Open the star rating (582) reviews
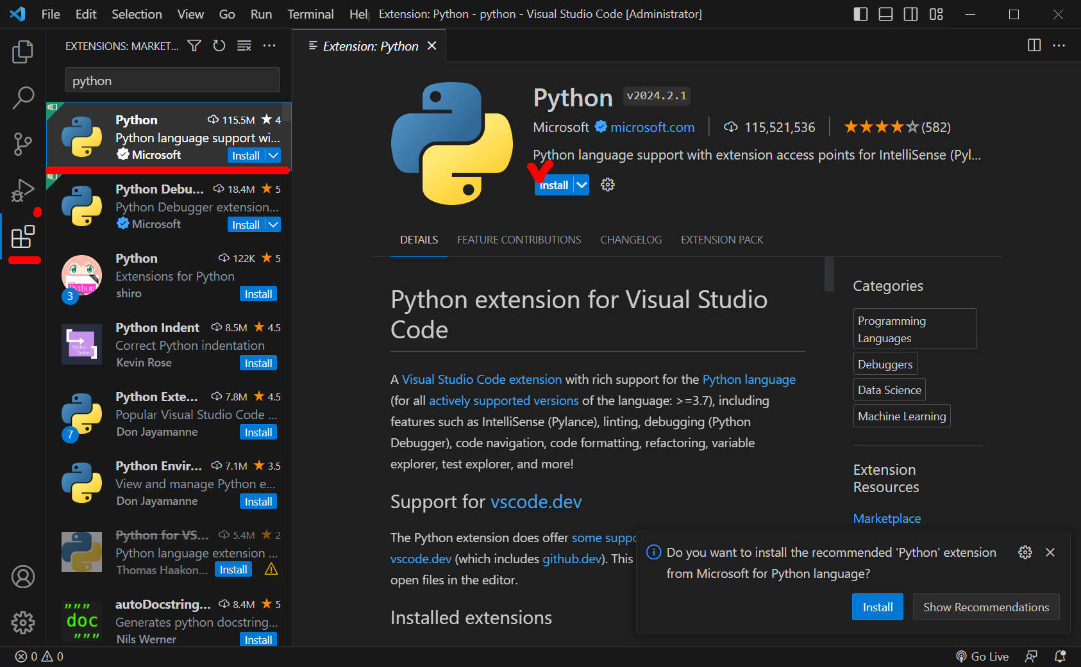The height and width of the screenshot is (667, 1081). coord(897,127)
